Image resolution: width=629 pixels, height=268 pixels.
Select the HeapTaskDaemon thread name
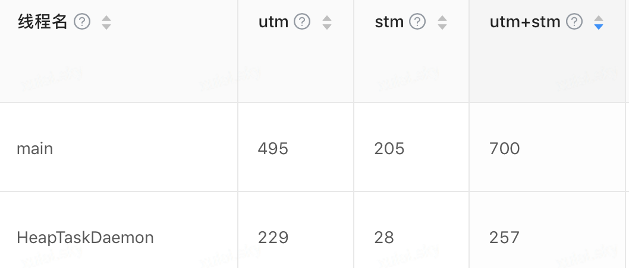(85, 238)
